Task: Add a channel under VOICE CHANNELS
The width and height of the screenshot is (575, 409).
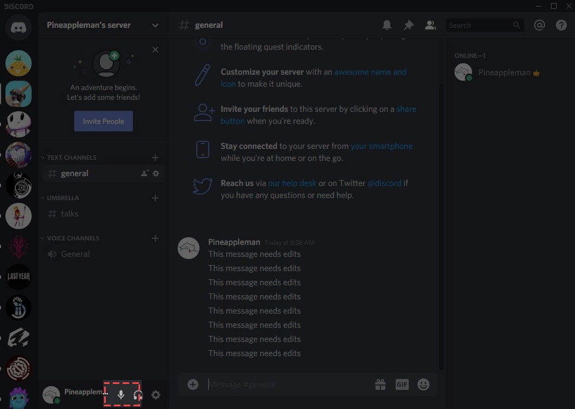Action: (155, 238)
